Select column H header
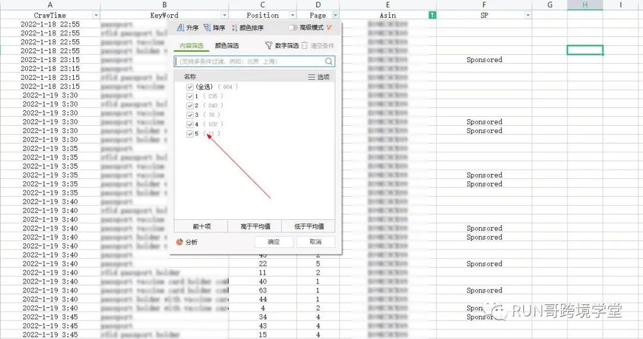Viewport: 643px width, 339px height. point(585,5)
